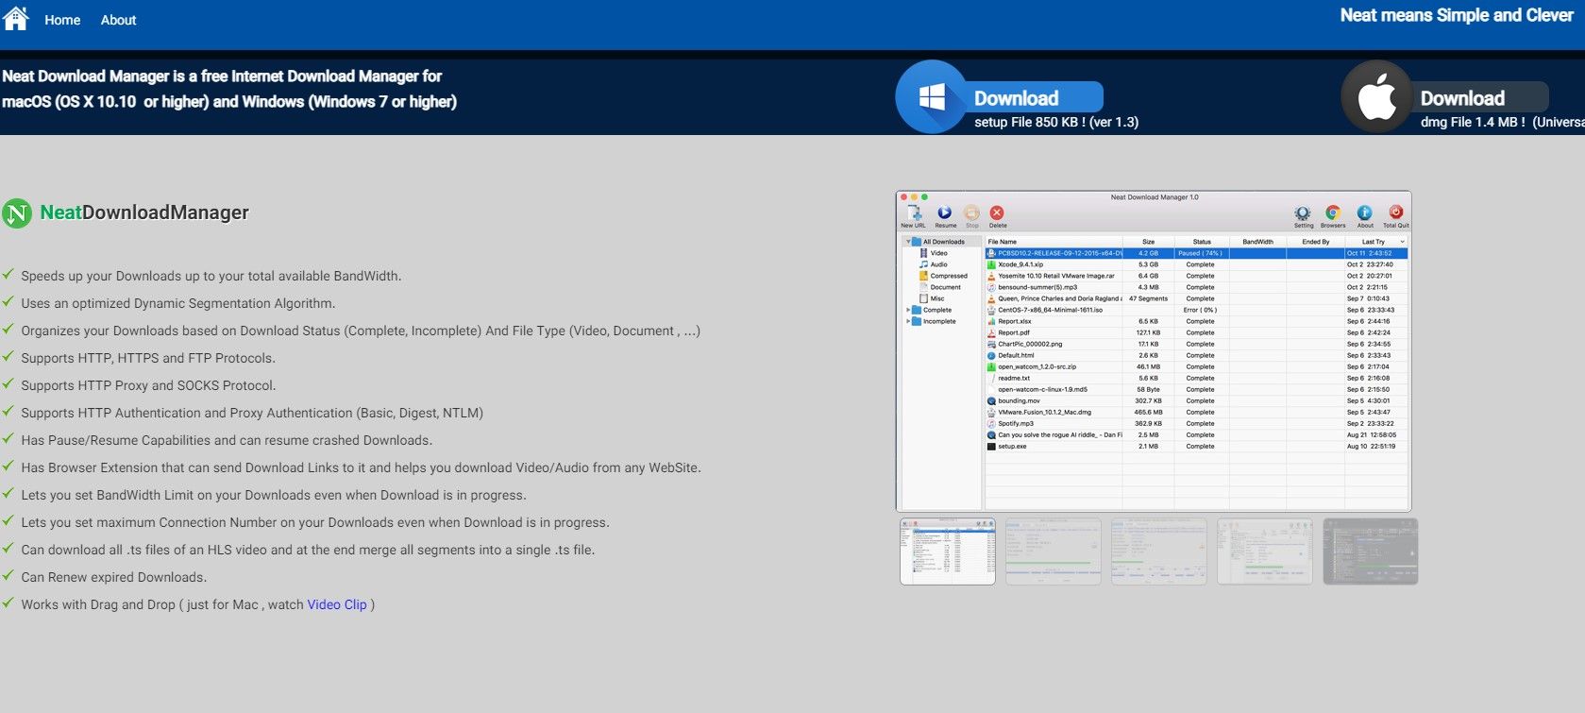The width and height of the screenshot is (1585, 713).
Task: Click the music icon beside Spotify.mp3
Action: 991,423
